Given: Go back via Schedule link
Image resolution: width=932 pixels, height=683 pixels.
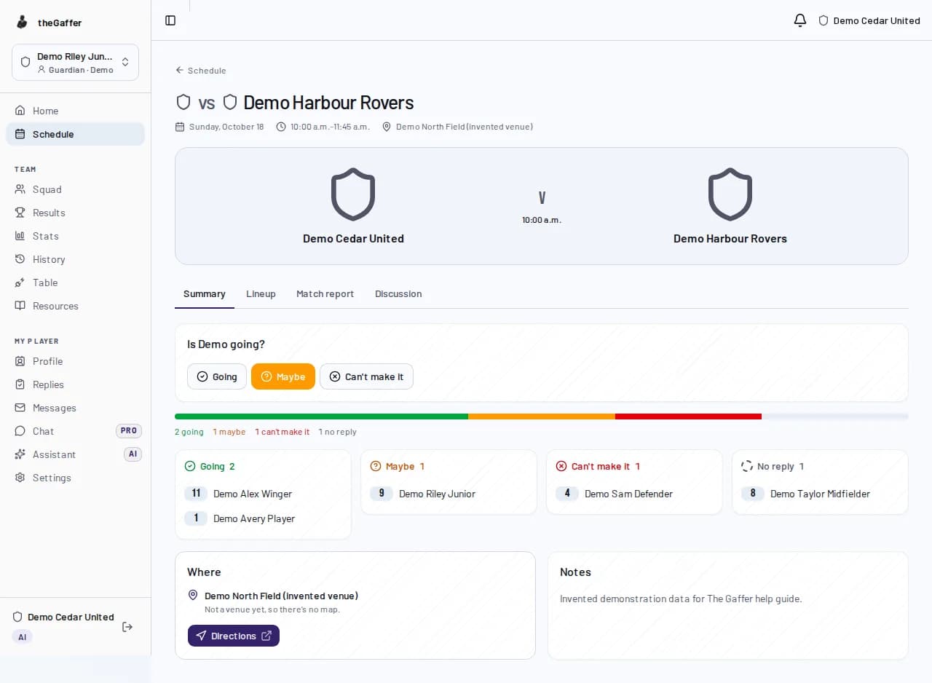Looking at the screenshot, I should 201,71.
